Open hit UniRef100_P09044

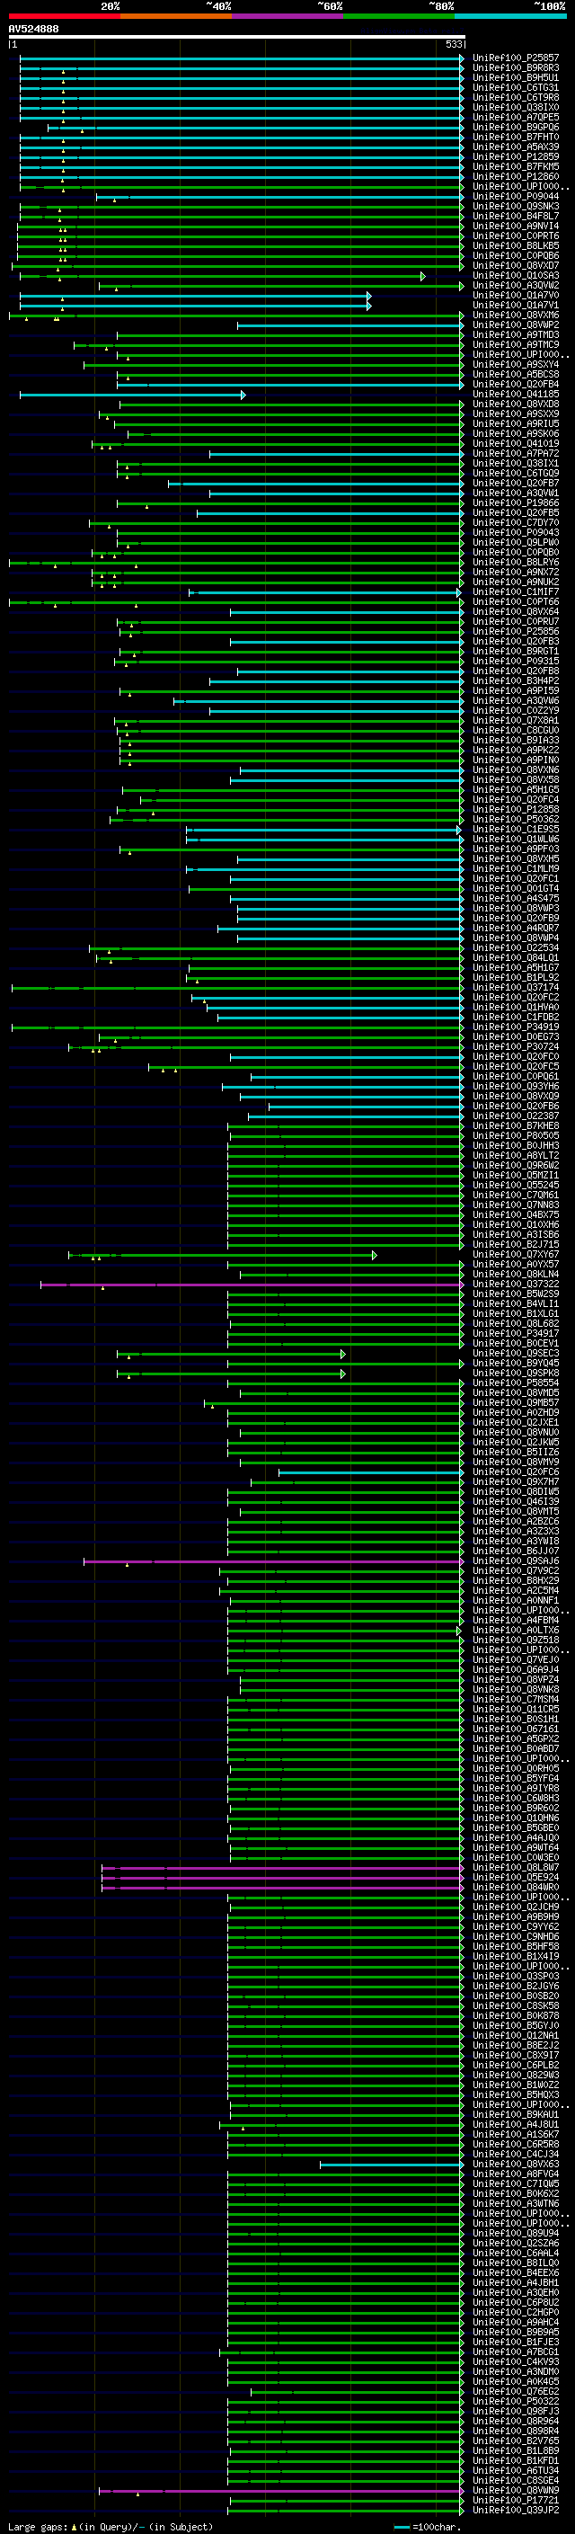click(516, 196)
